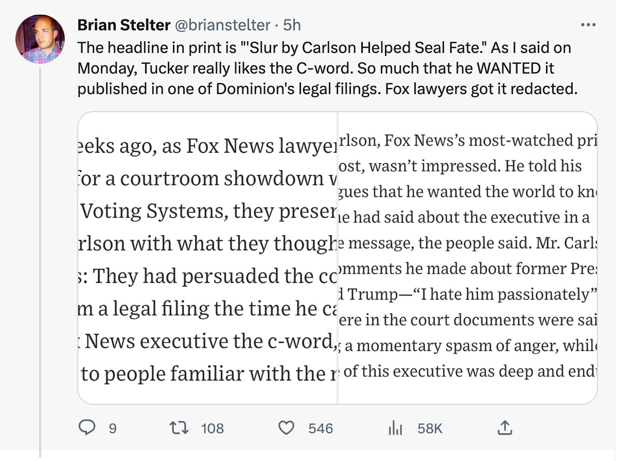Open the right article clipping image
The image size is (636, 461).
tap(467, 258)
